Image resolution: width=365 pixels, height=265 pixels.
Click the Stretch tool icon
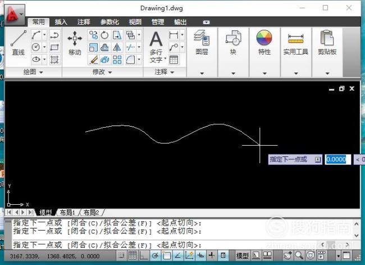pos(117,35)
